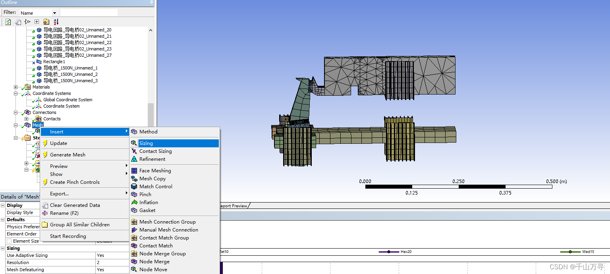
Task: Click the Outline scrollbar up arrow
Action: [151, 30]
